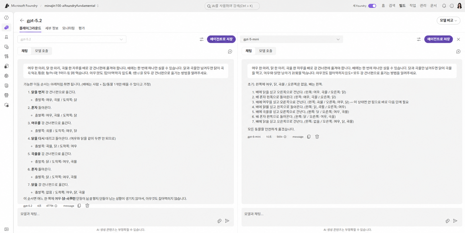Switch to the 모니터링 tab
The height and width of the screenshot is (233, 465).
tap(68, 28)
